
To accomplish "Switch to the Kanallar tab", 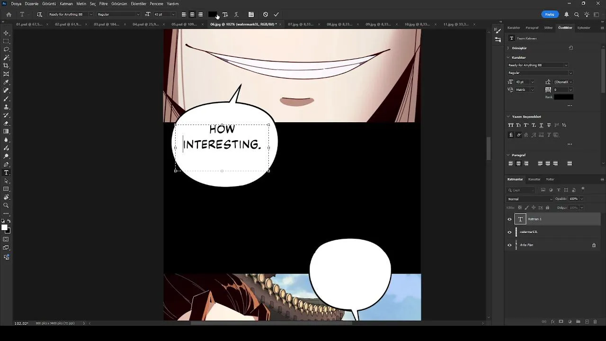I will coord(534,179).
